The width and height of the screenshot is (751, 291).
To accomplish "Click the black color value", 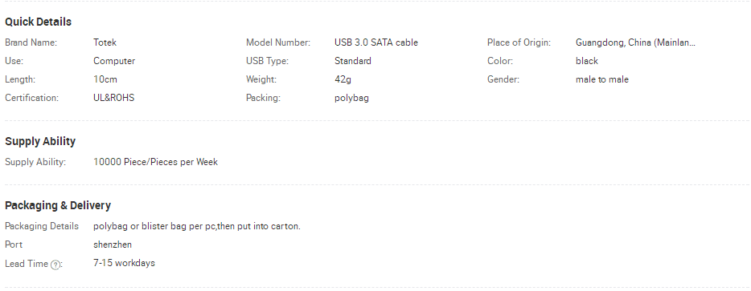I will pos(587,61).
